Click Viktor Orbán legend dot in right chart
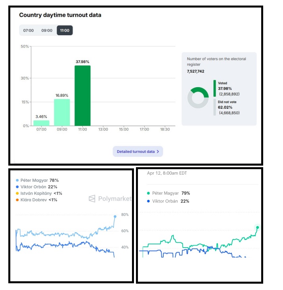The height and width of the screenshot is (290, 283). pyautogui.click(x=148, y=201)
